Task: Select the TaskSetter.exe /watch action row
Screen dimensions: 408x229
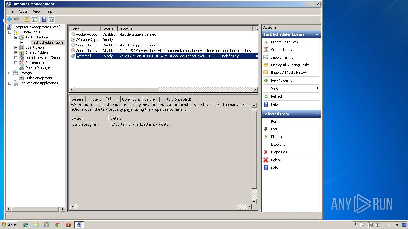Action: click(x=161, y=124)
